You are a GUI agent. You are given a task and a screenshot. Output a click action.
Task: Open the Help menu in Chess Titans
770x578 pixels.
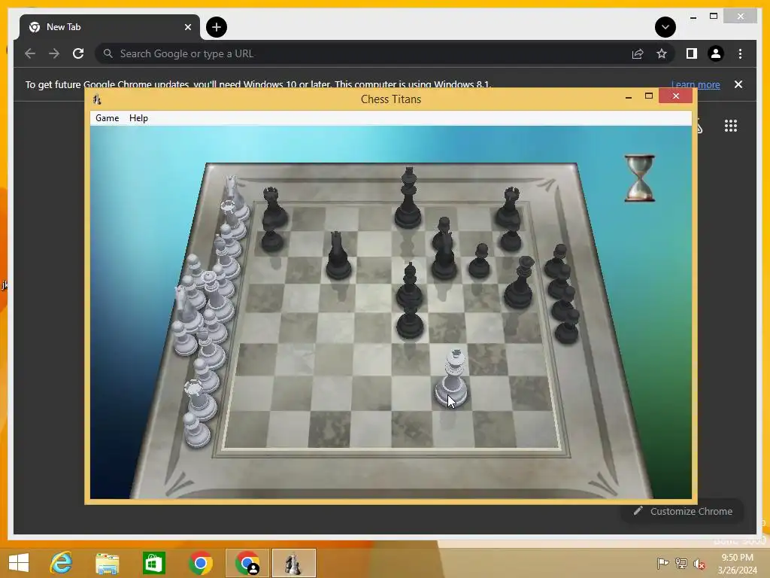pos(138,118)
